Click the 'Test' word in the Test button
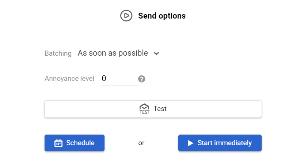The width and height of the screenshot is (300, 167). [x=160, y=108]
